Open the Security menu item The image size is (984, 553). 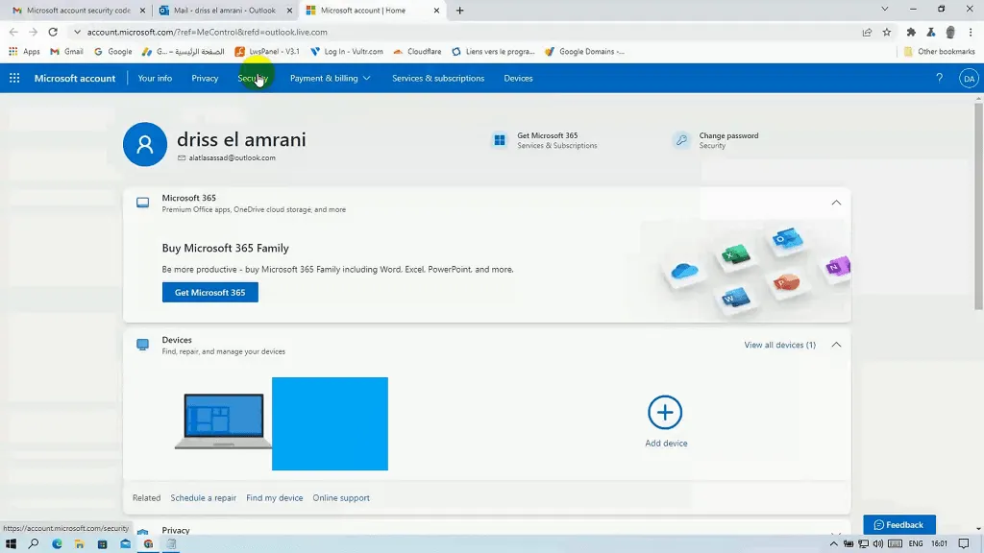point(253,79)
